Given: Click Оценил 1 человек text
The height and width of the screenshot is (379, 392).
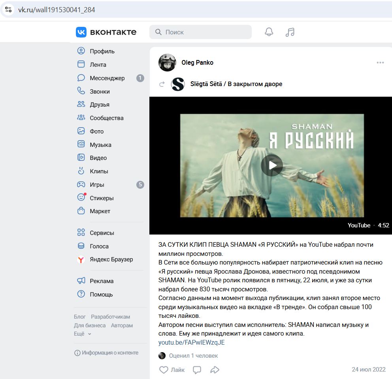Looking at the screenshot, I should 193,356.
